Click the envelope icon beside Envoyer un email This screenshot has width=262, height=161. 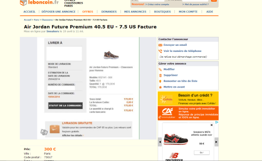point(160,45)
